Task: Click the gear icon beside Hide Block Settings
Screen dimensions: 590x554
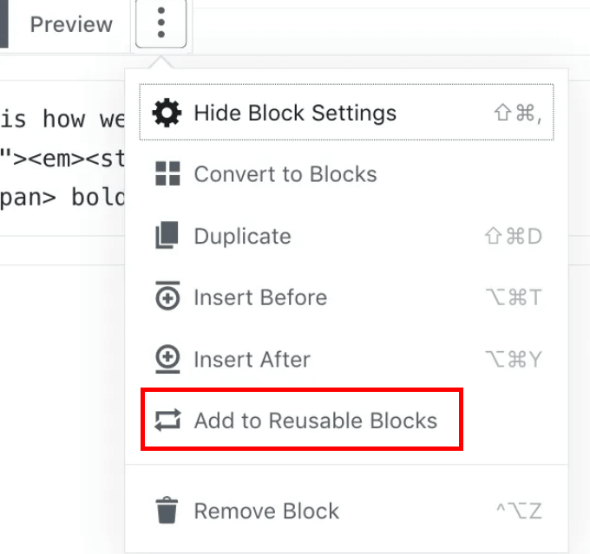Action: pos(167,113)
